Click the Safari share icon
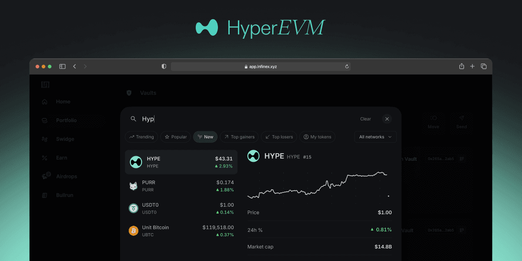Screen dimensions: 522x261 462,67
